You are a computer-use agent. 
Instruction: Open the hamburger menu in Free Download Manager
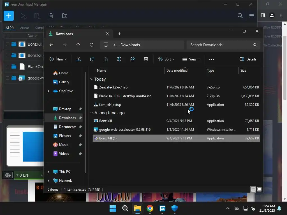[252, 16]
